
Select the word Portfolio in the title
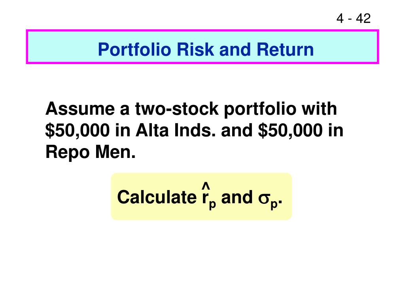coord(134,49)
